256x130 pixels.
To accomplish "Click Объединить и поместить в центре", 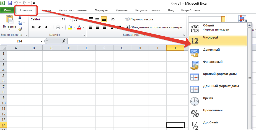I will point(153,27).
